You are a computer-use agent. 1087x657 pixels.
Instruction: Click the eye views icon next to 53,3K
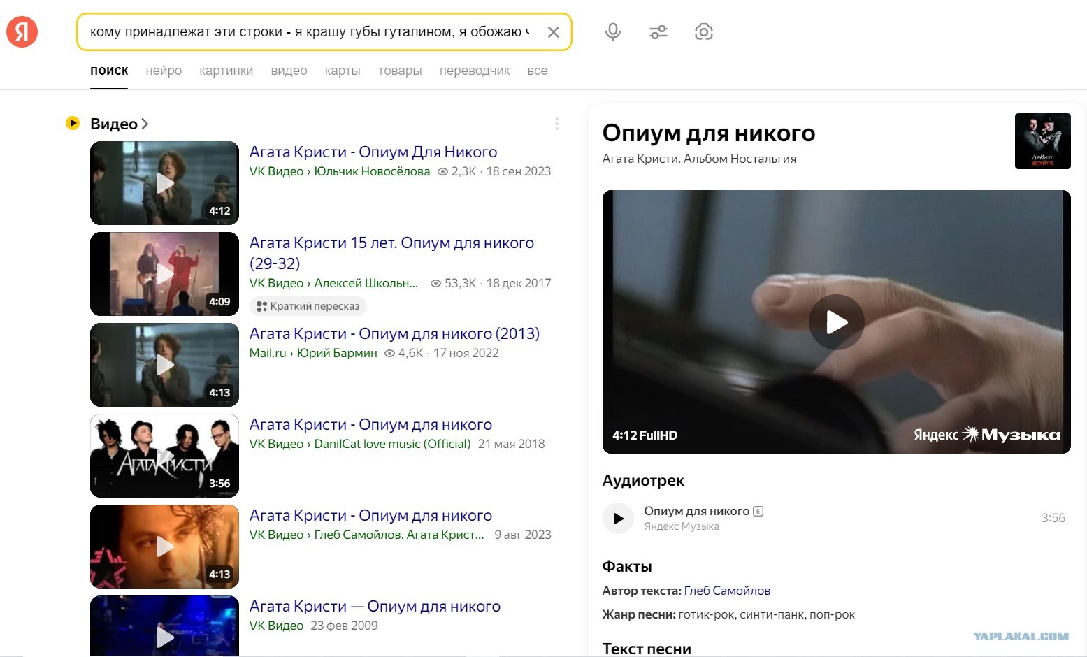tap(435, 283)
